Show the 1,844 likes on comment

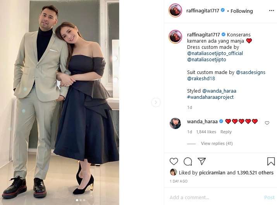pos(206,132)
